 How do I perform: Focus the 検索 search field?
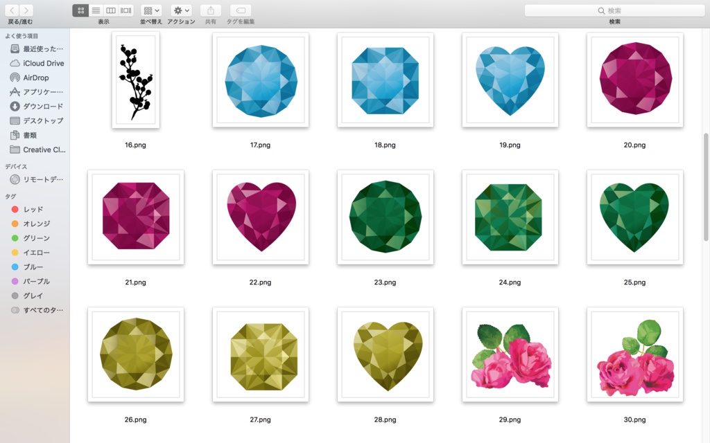[614, 10]
